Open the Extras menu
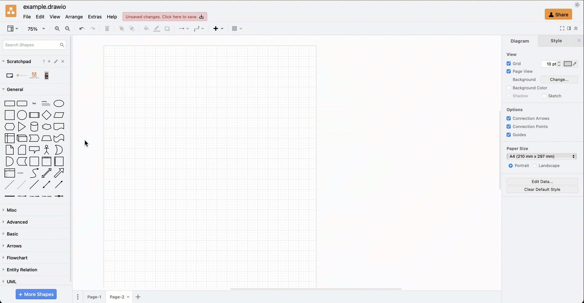The image size is (584, 303). (95, 17)
